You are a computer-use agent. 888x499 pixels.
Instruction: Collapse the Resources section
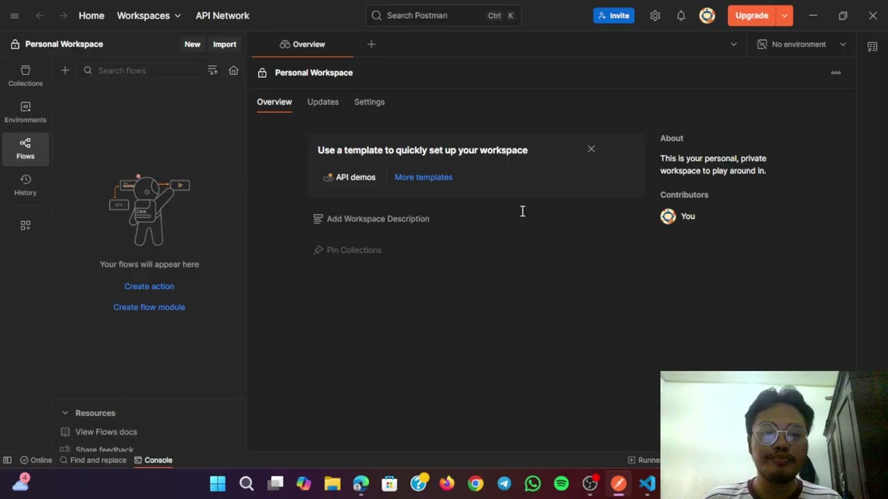(x=65, y=413)
